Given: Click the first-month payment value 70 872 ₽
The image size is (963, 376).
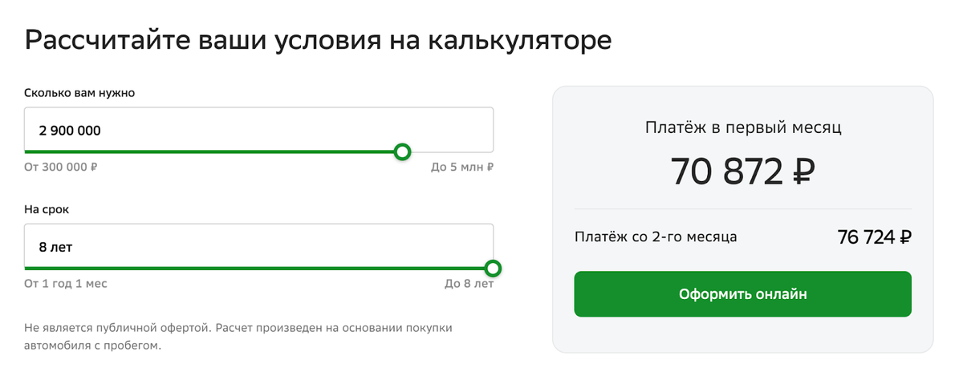Looking at the screenshot, I should coord(742,171).
